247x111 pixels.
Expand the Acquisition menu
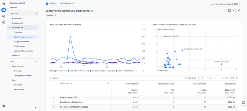9,18
